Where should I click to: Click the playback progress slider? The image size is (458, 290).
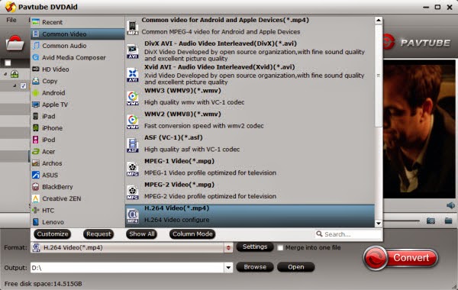click(402, 221)
